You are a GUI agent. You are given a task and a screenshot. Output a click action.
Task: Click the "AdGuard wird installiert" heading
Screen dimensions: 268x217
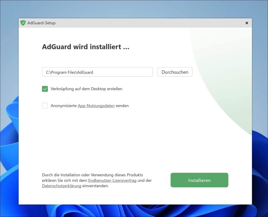pos(85,47)
